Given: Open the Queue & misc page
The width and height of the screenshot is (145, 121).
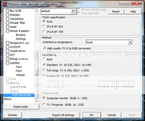Looking at the screenshot, I should click(18, 87).
